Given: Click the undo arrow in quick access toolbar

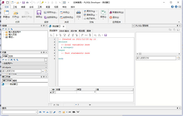Looking at the screenshot, I should (34, 2).
